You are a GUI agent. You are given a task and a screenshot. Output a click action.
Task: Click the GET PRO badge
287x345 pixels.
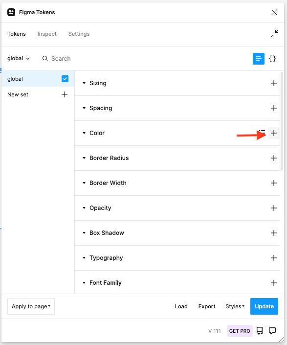click(240, 331)
